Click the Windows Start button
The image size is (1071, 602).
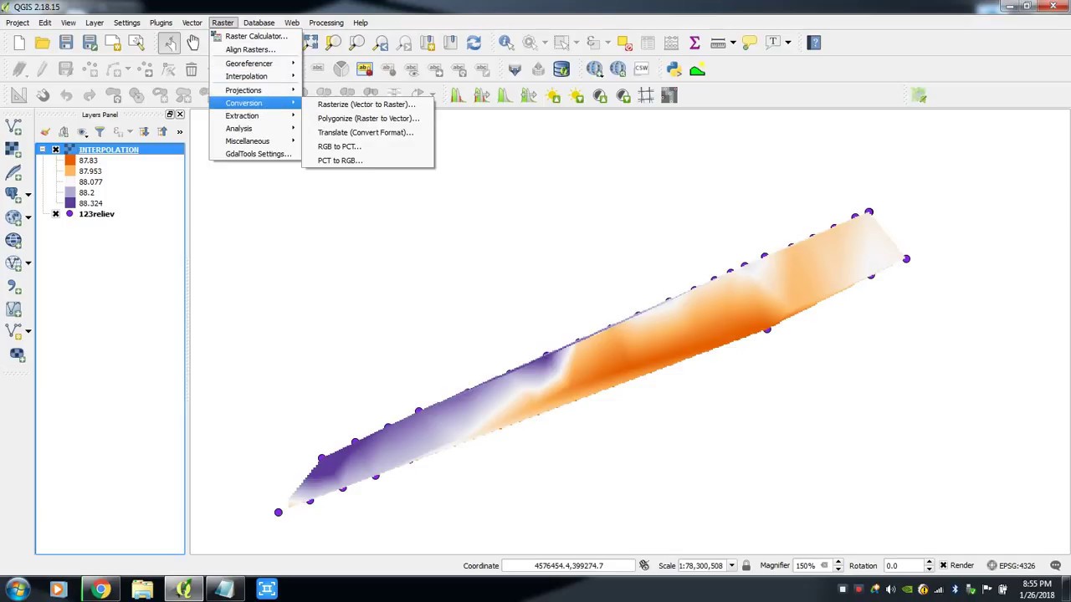pos(18,589)
